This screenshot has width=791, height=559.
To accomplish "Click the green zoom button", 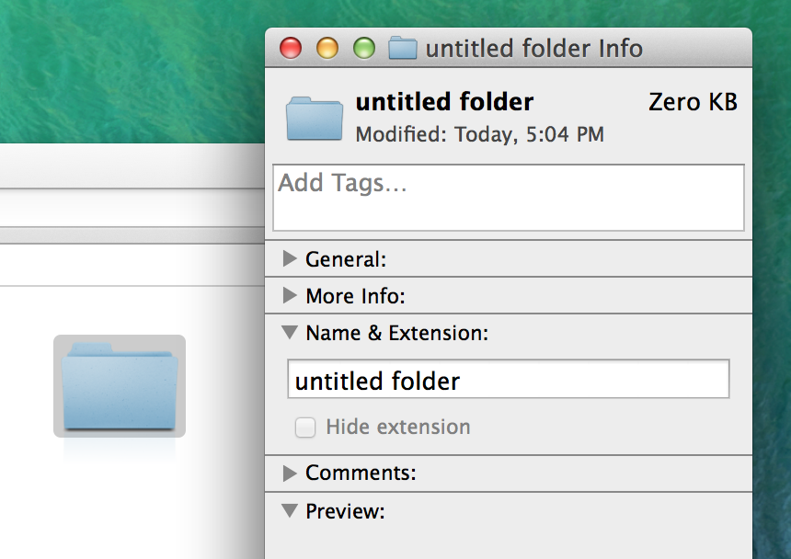I will click(x=364, y=48).
